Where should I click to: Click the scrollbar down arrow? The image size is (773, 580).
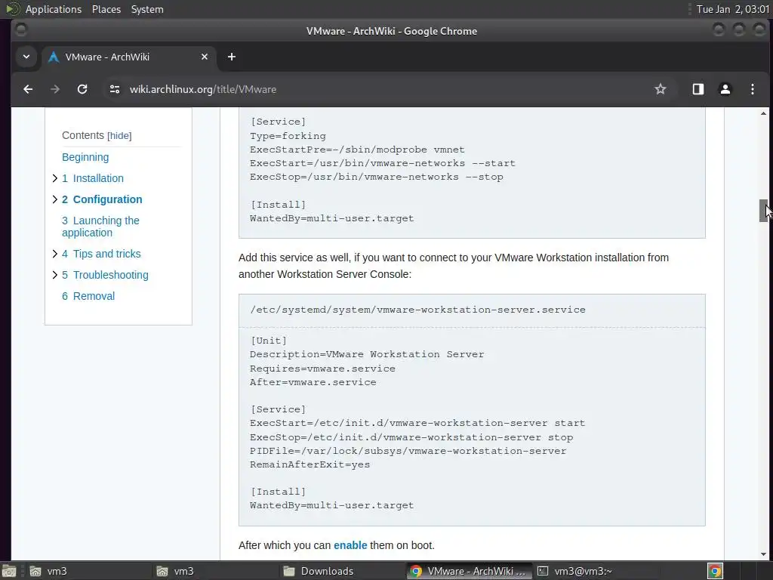pos(763,554)
